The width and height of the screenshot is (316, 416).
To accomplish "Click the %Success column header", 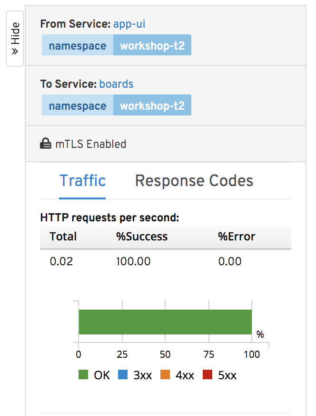I will (142, 237).
